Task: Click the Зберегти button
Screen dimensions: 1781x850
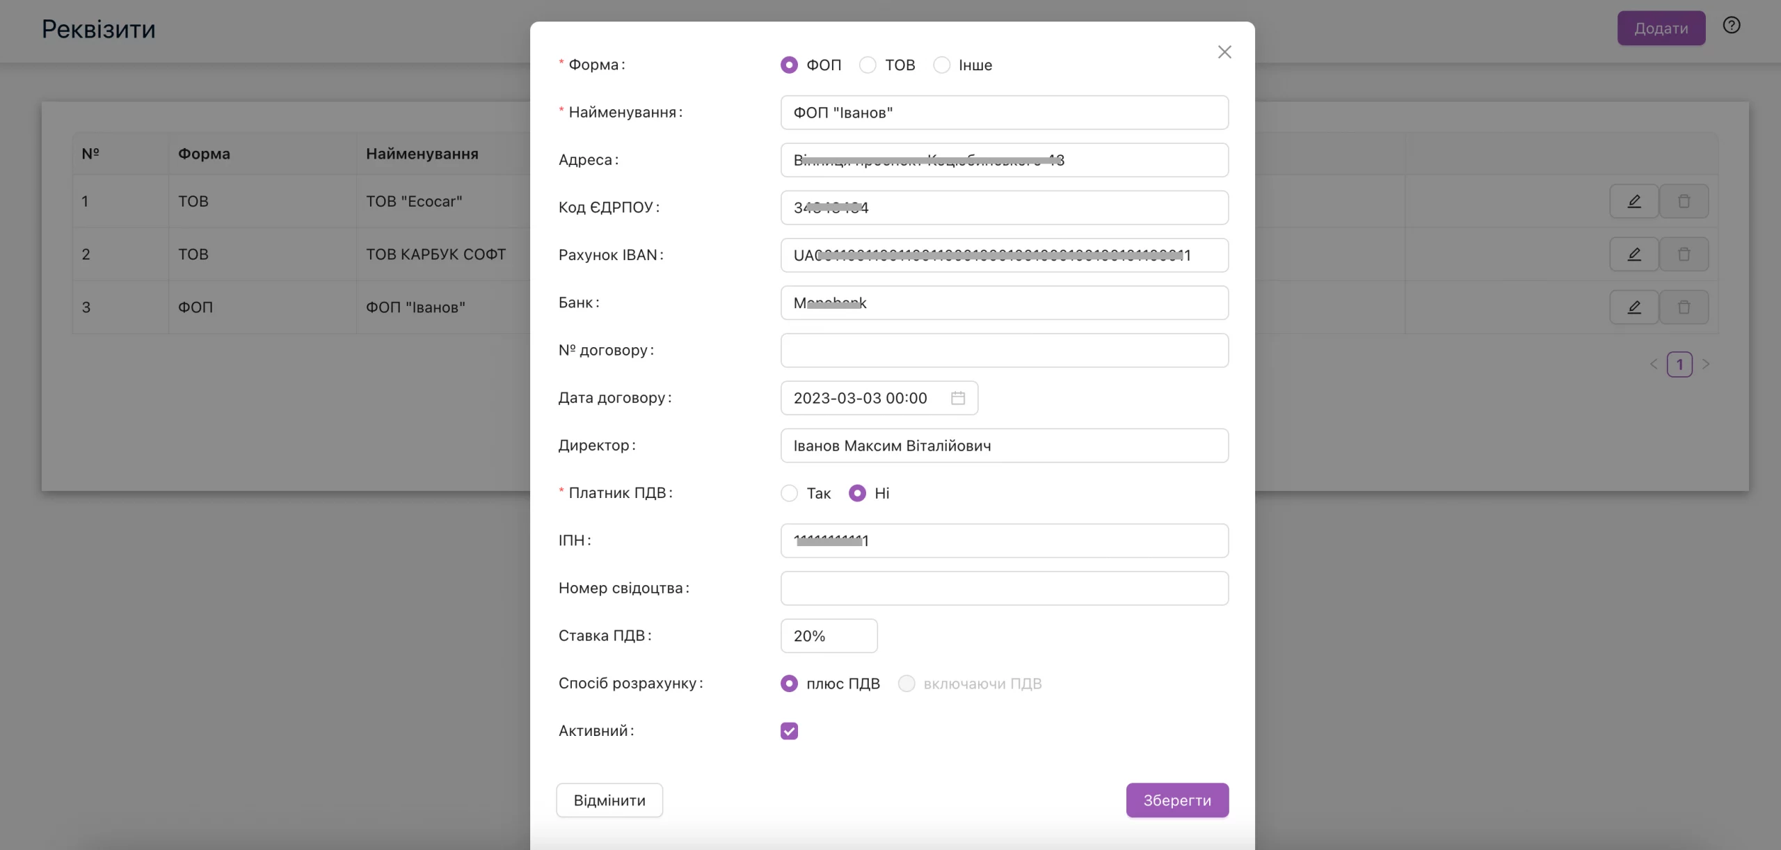Action: click(1177, 801)
